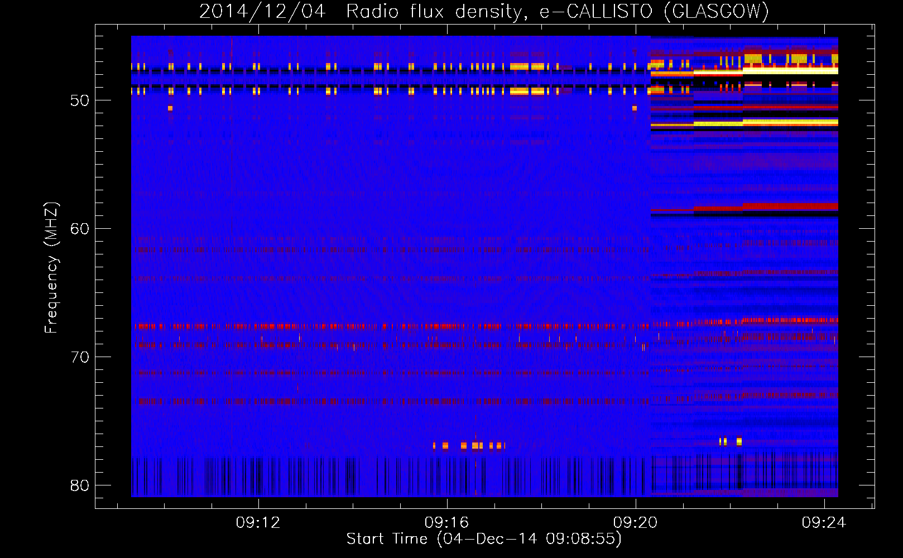Screen dimensions: 903x558
Task: Click the 60 frequency tick label
Action: (80, 229)
